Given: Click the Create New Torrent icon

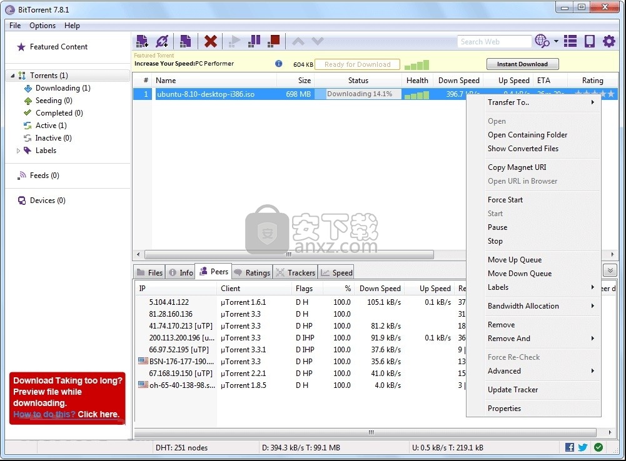Looking at the screenshot, I should pyautogui.click(x=185, y=41).
